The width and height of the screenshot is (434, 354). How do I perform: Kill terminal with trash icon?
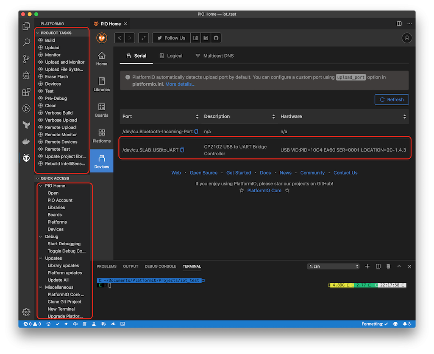click(388, 267)
